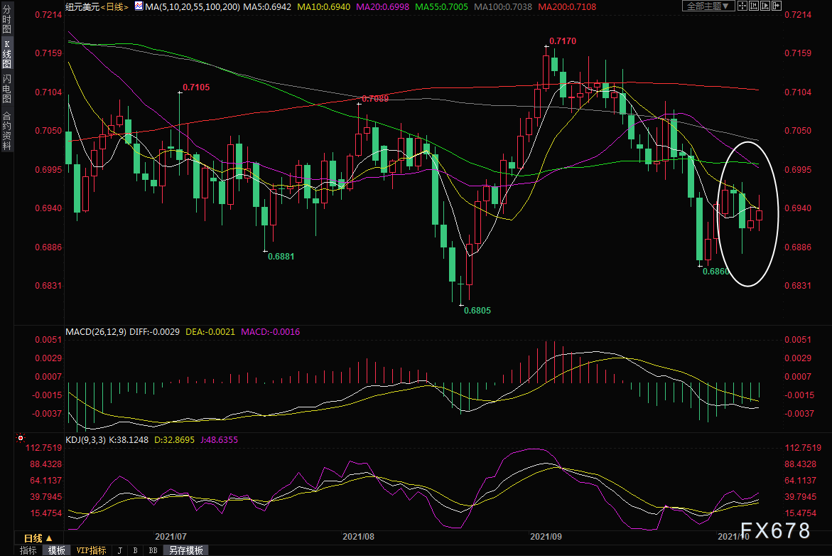Click the 指标 tab at bottom
832x556 pixels.
tap(28, 550)
